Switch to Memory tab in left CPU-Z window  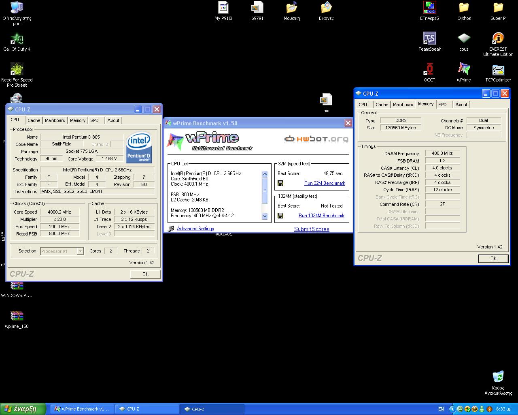(x=78, y=120)
